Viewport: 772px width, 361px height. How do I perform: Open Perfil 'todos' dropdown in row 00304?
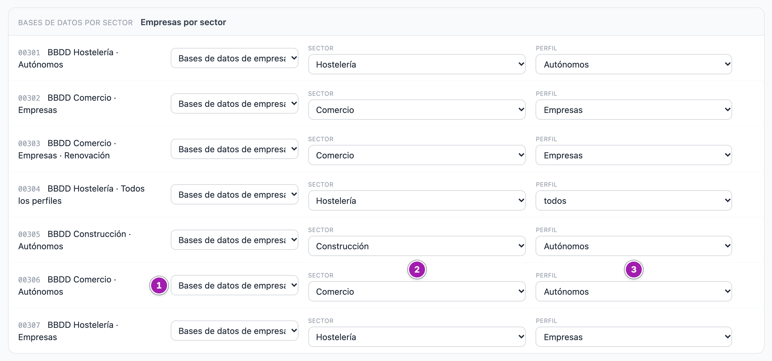634,200
